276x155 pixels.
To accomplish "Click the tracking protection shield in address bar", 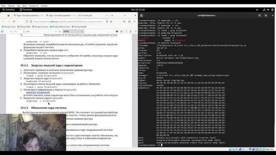I will coord(27,22).
